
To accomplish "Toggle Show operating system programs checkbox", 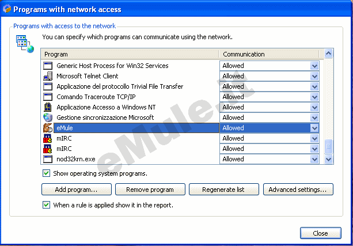I will 47,173.
